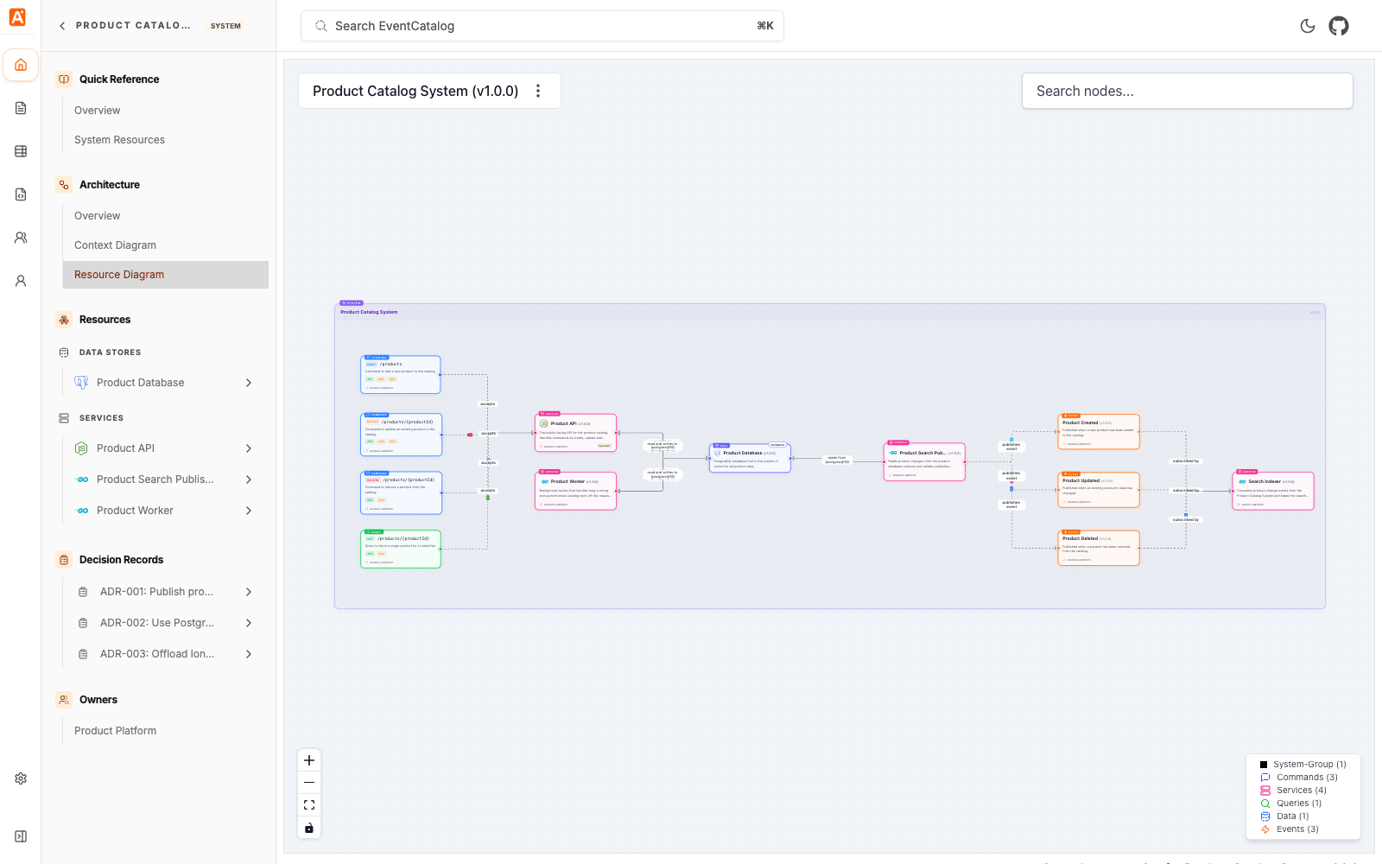
Task: Toggle diagram interactivity lock
Action: pos(309,828)
